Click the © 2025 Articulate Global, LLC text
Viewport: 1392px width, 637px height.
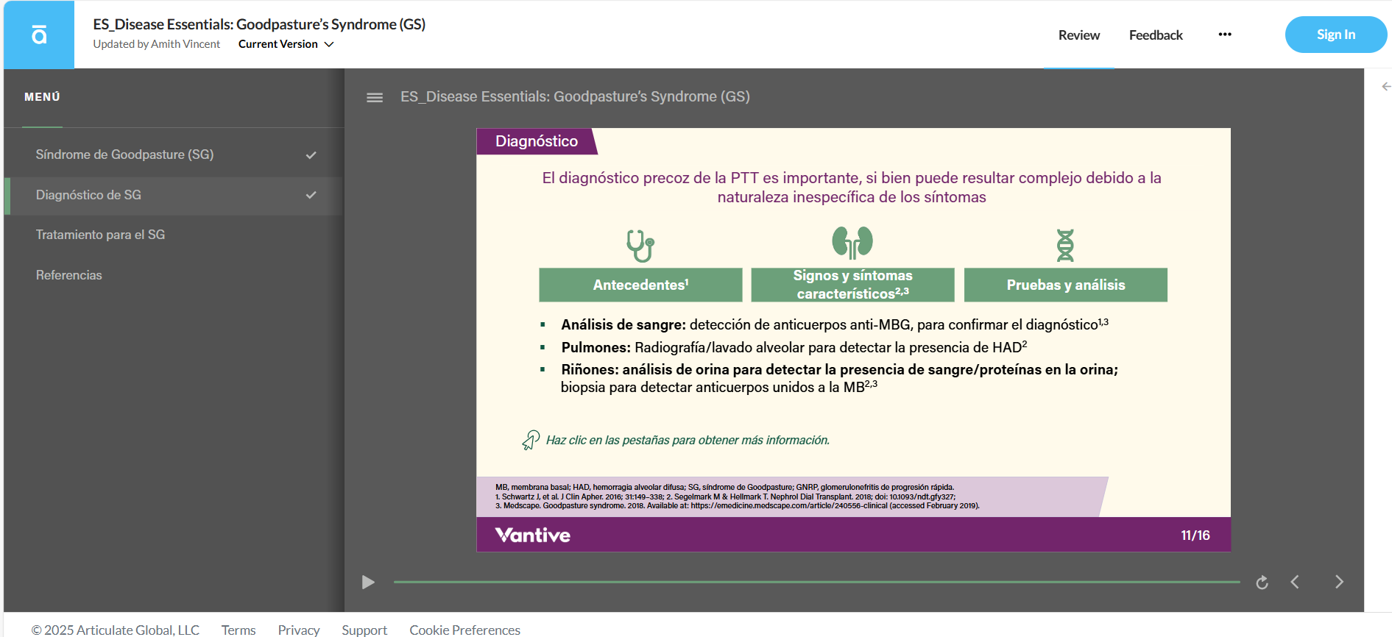[115, 630]
